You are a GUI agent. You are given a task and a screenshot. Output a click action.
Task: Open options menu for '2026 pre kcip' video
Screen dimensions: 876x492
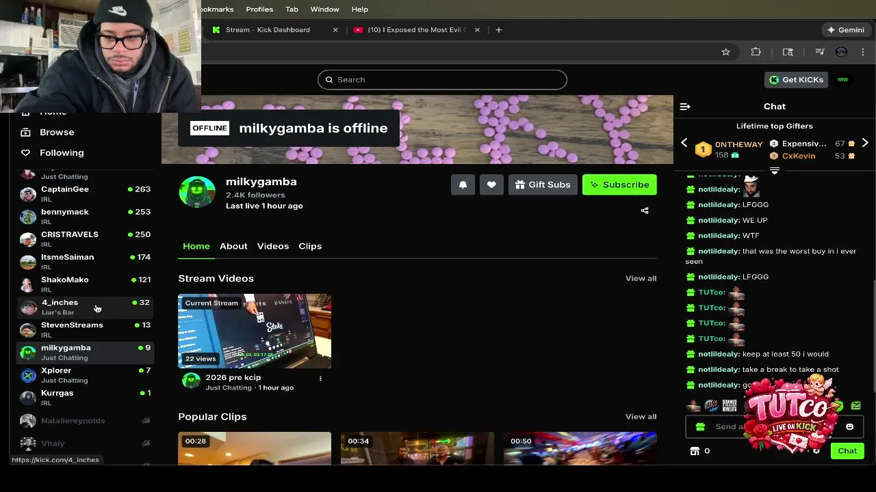(320, 378)
